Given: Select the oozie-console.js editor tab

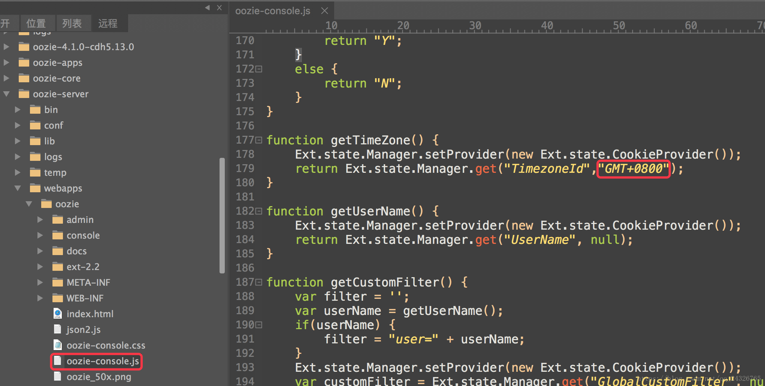Looking at the screenshot, I should coord(273,11).
